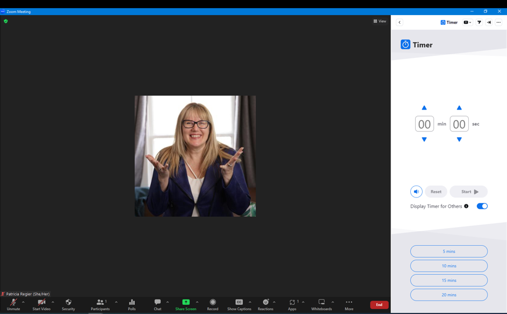Unmute the microphone
Image resolution: width=507 pixels, height=314 pixels.
13,304
